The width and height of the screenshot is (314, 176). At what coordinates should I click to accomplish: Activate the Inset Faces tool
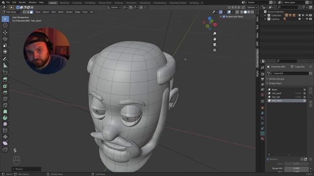coord(5,86)
